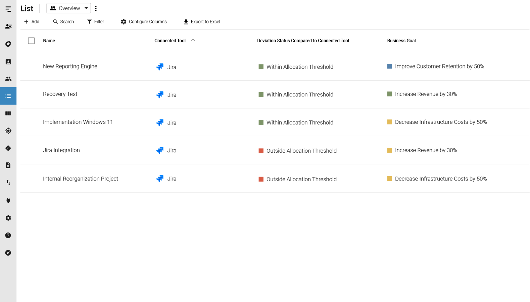Screen dimensions: 530x302
Task: Click the compass explore icon in sidebar
Action: point(8,253)
